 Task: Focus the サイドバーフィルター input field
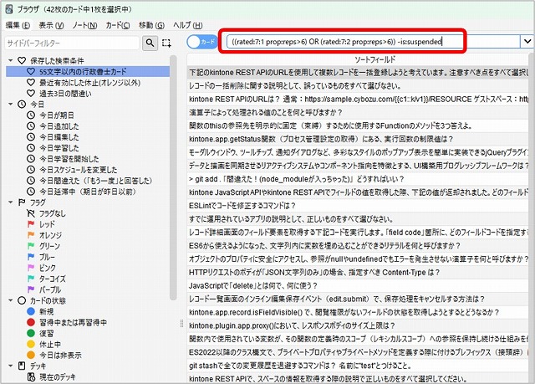73,43
